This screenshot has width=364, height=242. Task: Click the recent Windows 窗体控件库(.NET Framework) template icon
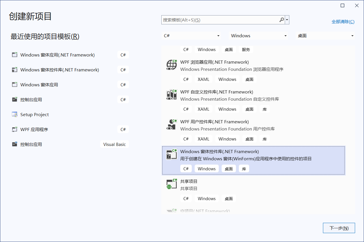(15, 70)
